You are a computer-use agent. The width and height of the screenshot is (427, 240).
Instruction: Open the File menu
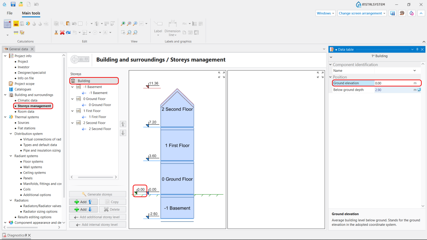(10, 13)
